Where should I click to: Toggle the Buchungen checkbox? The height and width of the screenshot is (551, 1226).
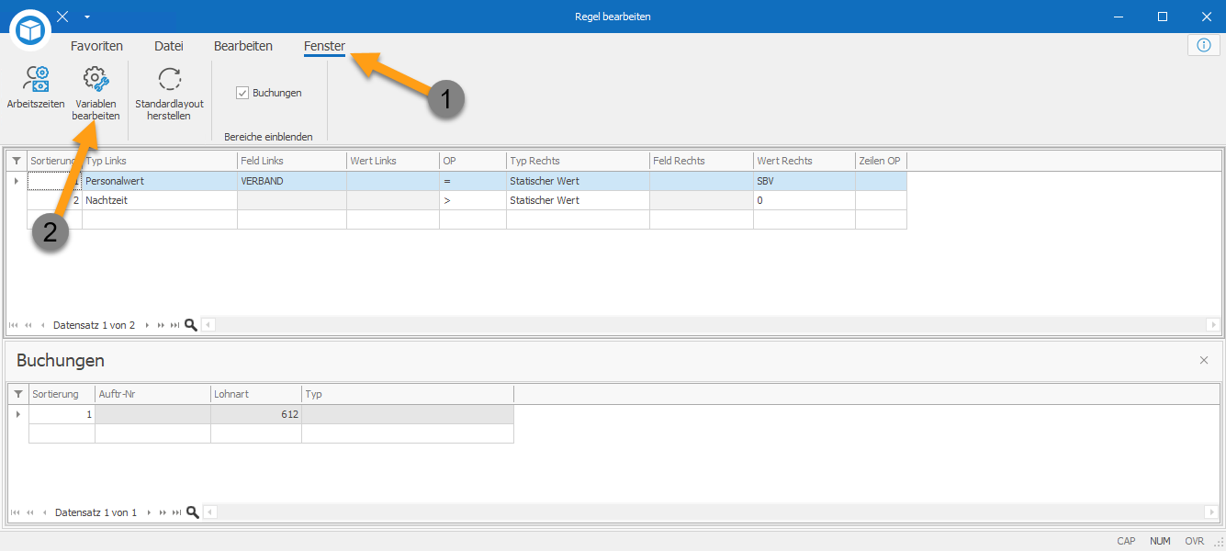pos(242,93)
